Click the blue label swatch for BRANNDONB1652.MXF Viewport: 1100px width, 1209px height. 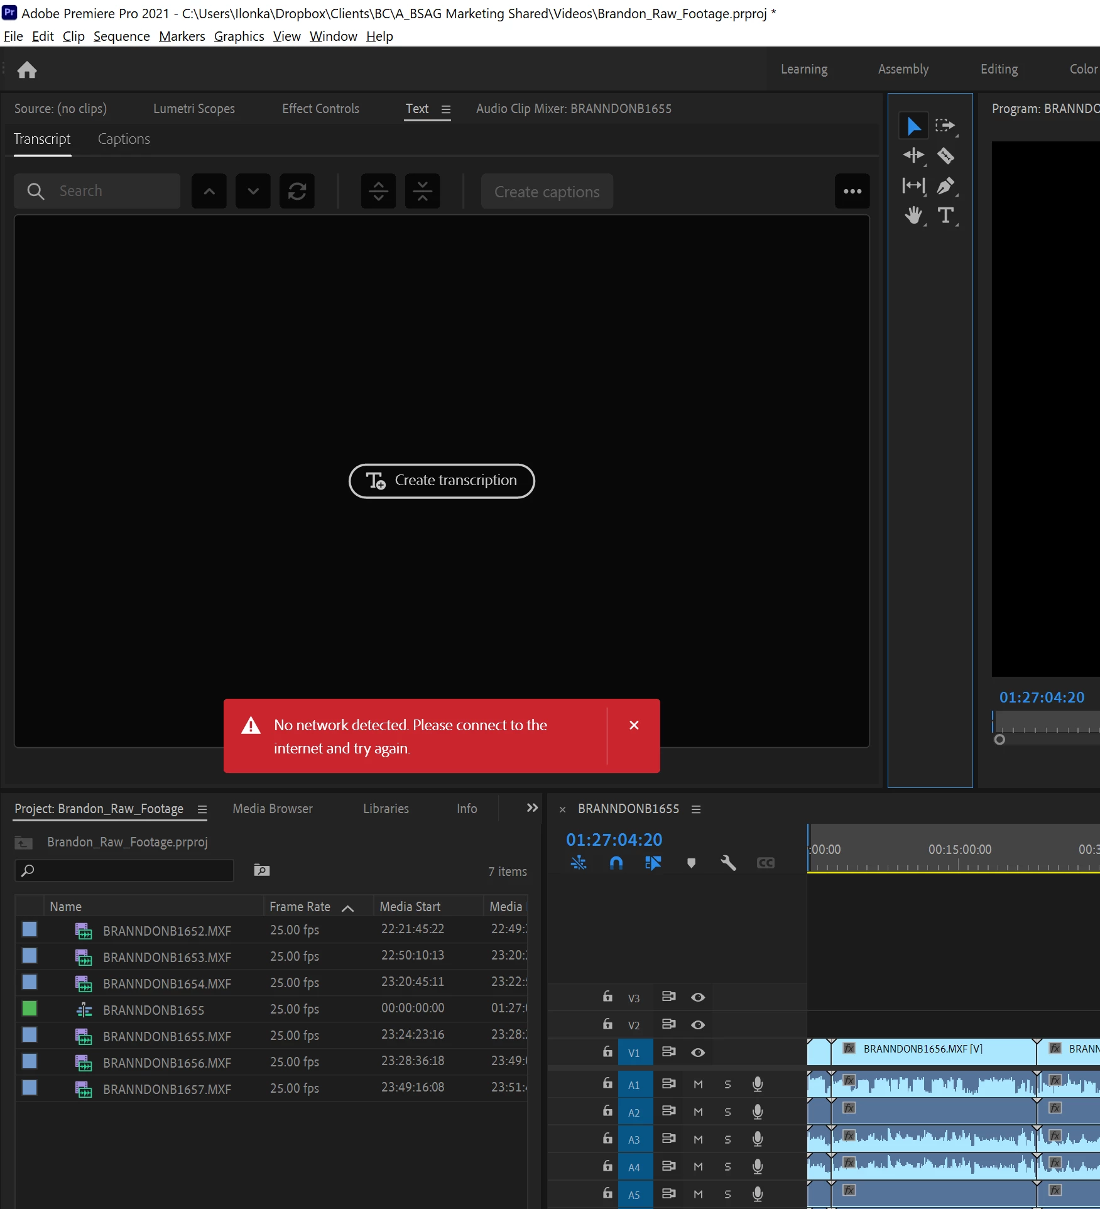(x=30, y=929)
